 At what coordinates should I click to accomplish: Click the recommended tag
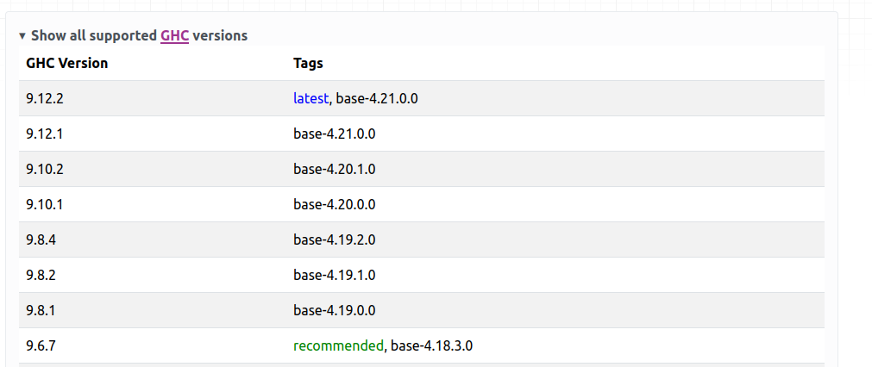[x=338, y=346]
